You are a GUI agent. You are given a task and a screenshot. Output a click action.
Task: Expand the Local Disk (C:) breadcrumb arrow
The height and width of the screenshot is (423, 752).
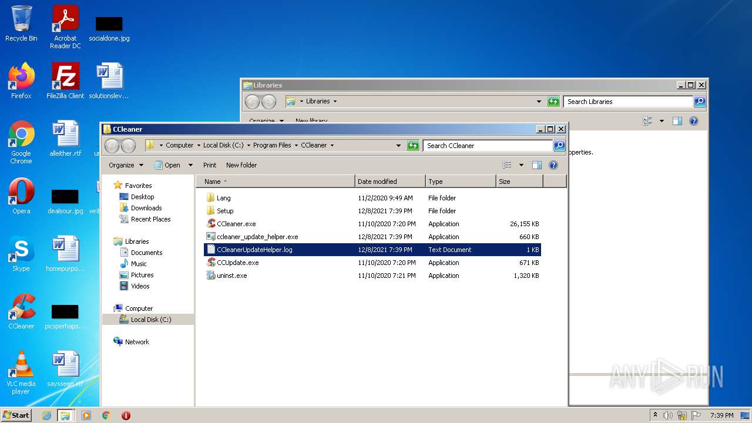click(249, 145)
